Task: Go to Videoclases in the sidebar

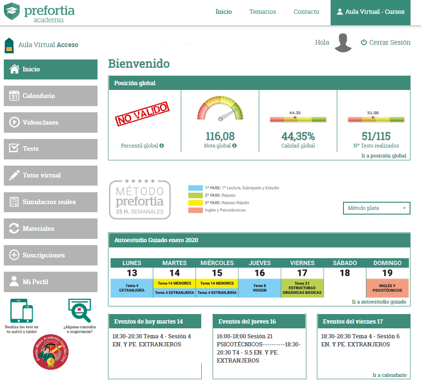Action: pyautogui.click(x=50, y=122)
